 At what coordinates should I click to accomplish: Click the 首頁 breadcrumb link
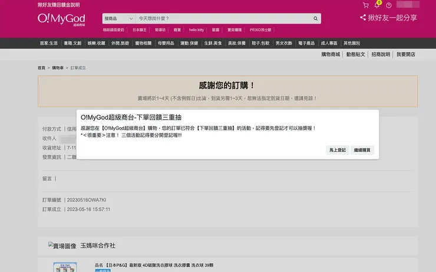[x=41, y=68]
